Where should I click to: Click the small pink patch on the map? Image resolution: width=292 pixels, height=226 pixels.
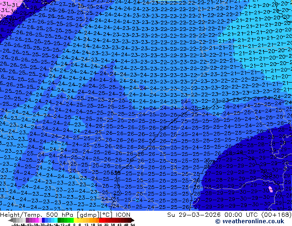click(271, 189)
